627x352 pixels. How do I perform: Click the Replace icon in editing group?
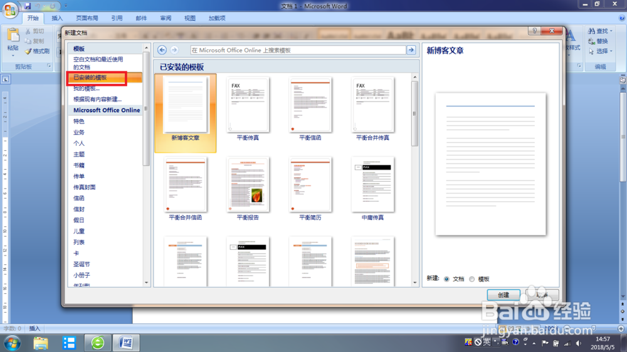pos(591,41)
